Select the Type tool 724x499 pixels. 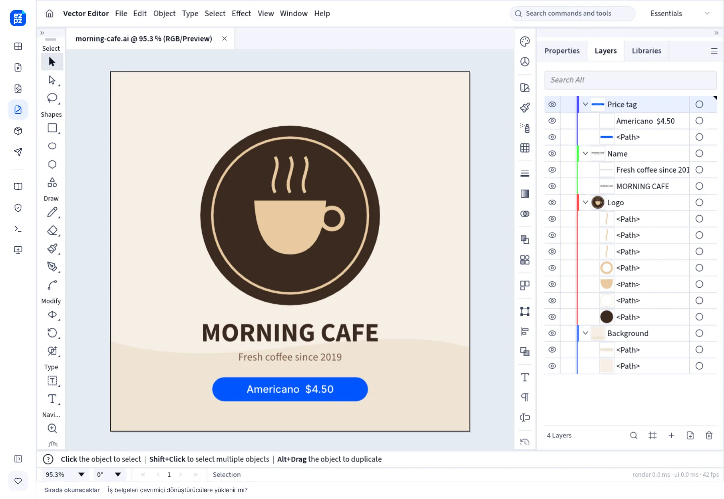click(x=52, y=399)
